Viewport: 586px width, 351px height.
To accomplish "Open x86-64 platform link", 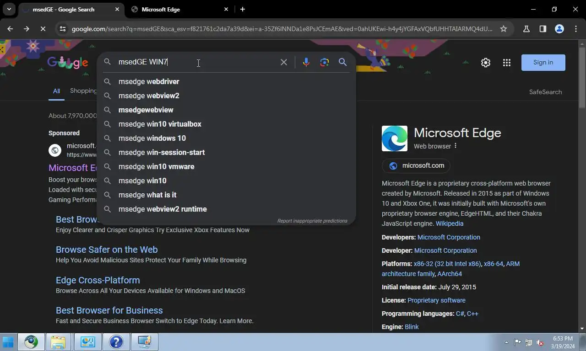I will (x=494, y=264).
